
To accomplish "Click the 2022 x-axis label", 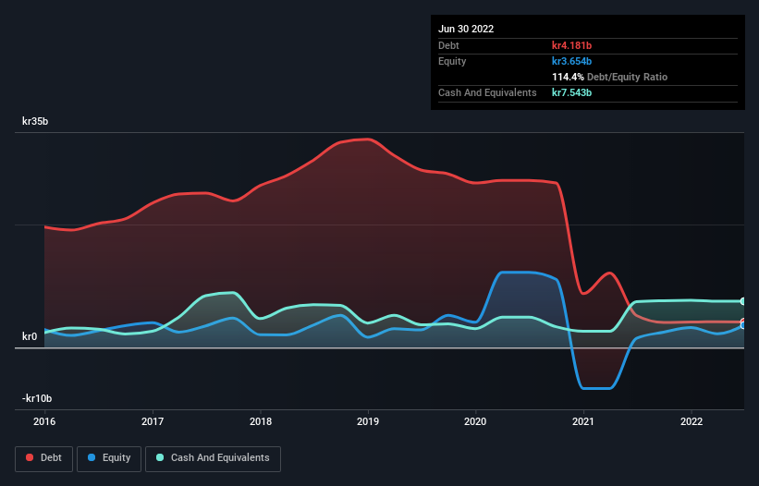I will (692, 421).
